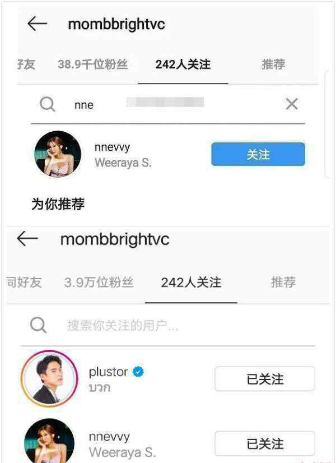The height and width of the screenshot is (463, 336).
Task: Unfollow plustor via its 已关注 button
Action: pyautogui.click(x=265, y=379)
